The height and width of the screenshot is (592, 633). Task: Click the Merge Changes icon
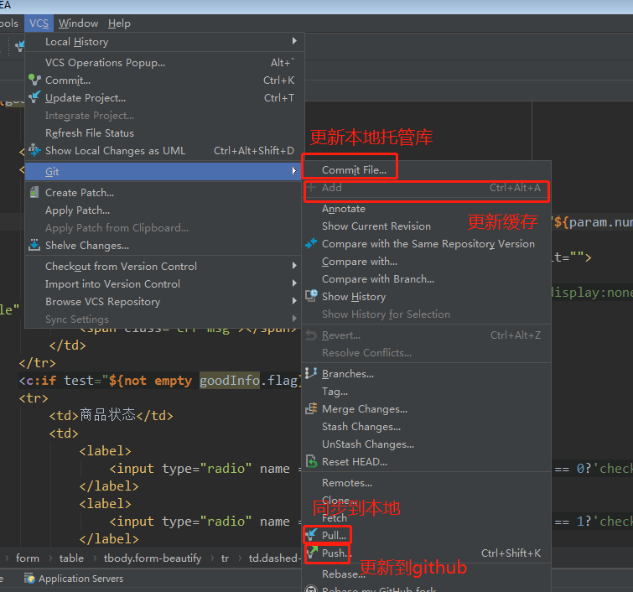[x=311, y=408]
